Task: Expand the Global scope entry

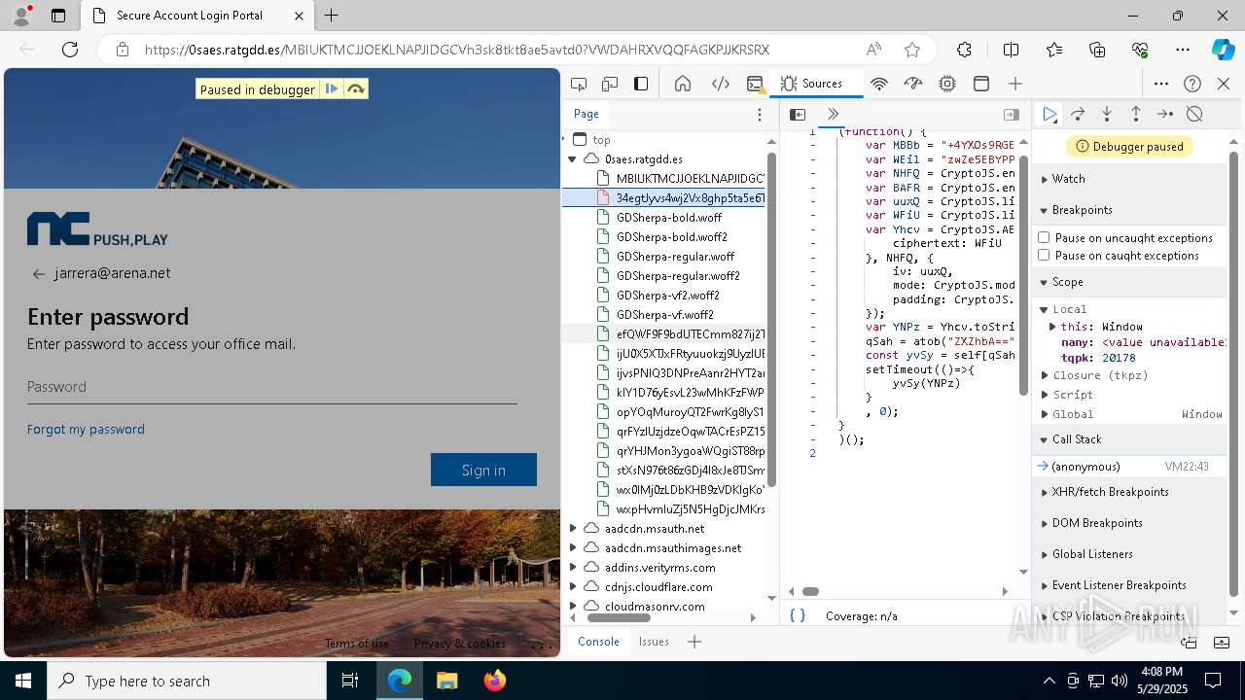Action: 1046,414
